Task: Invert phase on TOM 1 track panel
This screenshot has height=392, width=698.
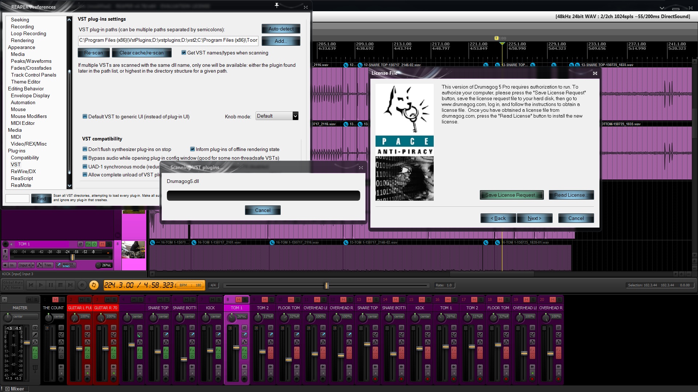Action: click(x=80, y=244)
